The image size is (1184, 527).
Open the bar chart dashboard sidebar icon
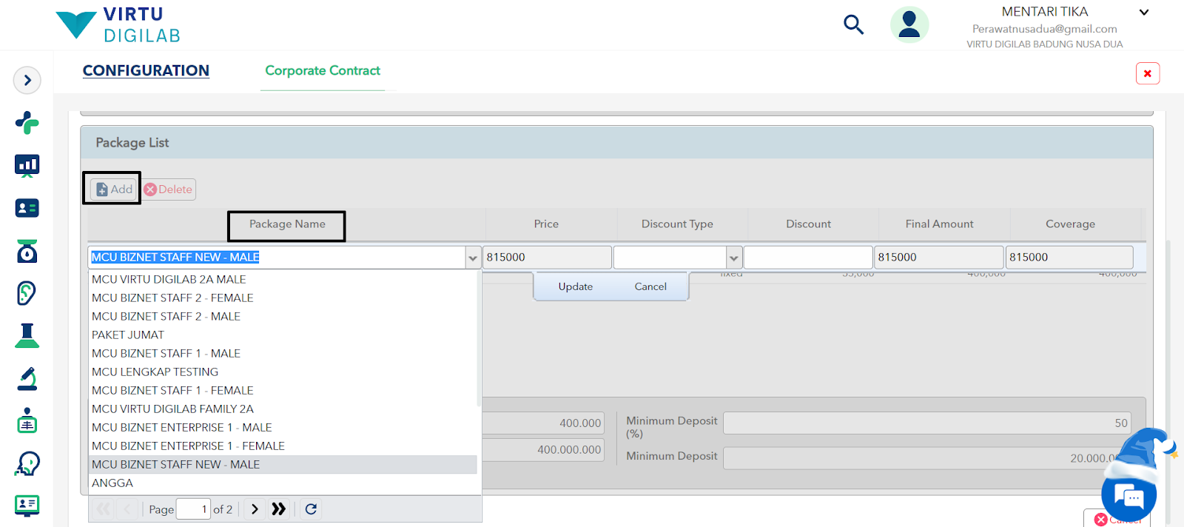coord(27,165)
